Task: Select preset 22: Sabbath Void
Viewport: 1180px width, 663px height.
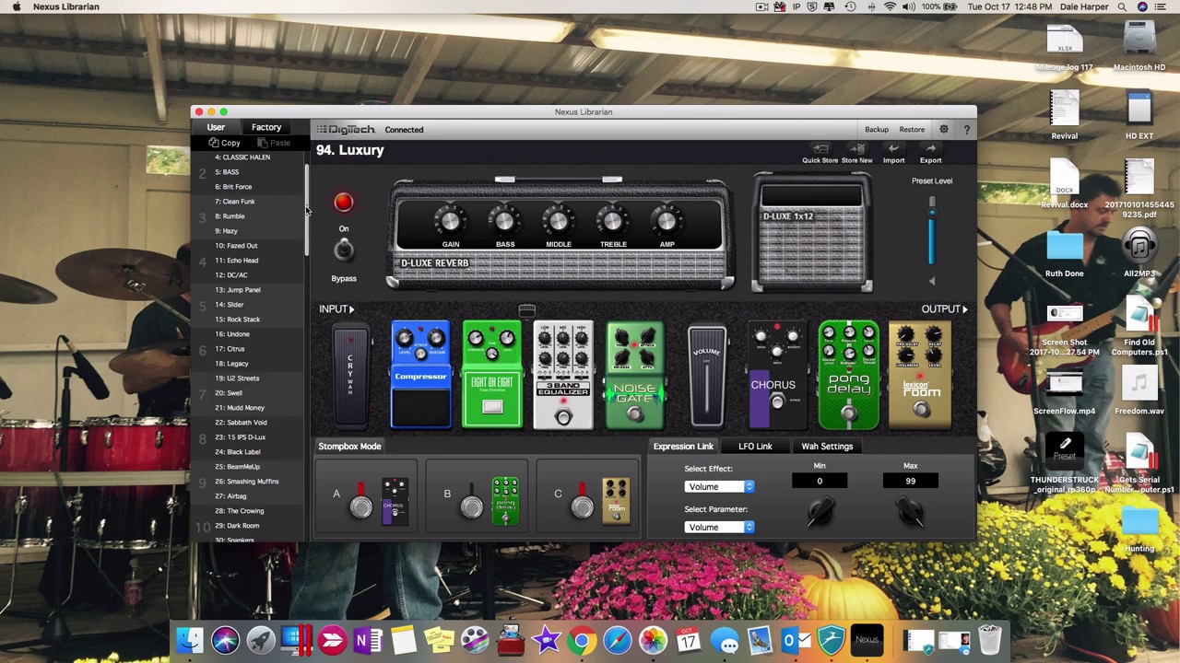Action: (x=241, y=423)
